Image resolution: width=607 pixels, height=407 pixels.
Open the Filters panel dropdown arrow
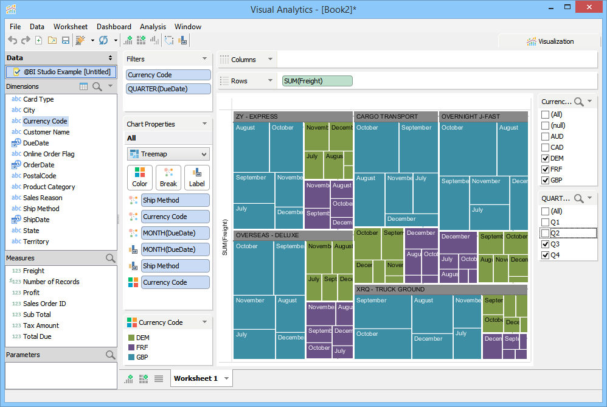click(204, 58)
